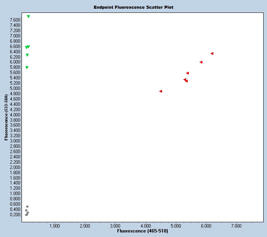Click the 7.600 tick label on y-axis
Image resolution: width=267 pixels, height=237 pixels.
15,20
